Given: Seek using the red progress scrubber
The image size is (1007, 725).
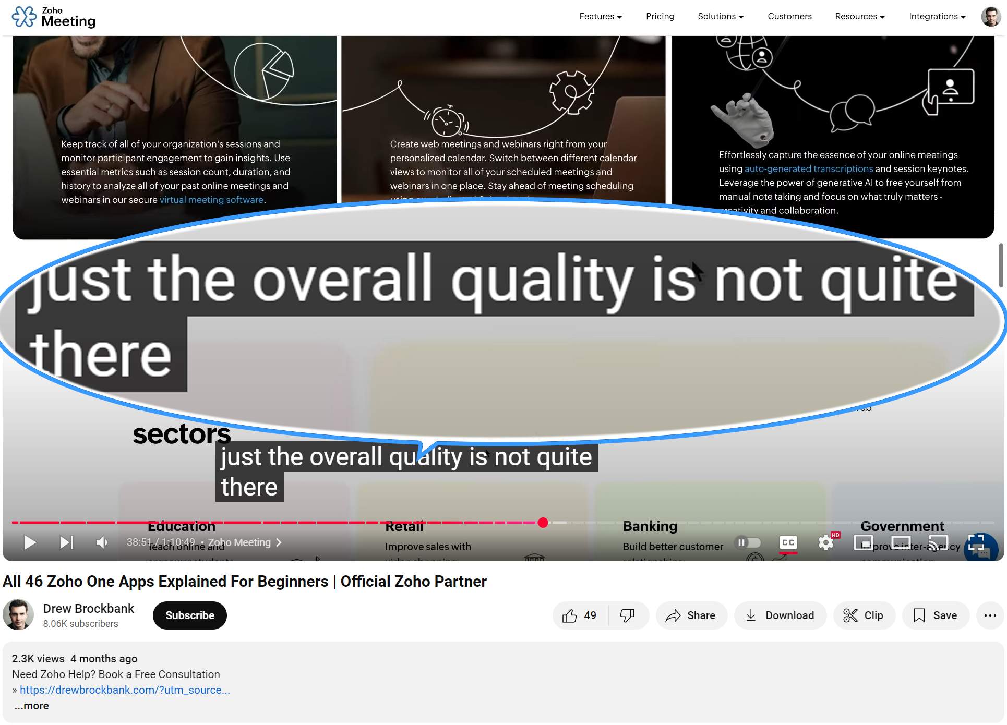Looking at the screenshot, I should pos(543,523).
